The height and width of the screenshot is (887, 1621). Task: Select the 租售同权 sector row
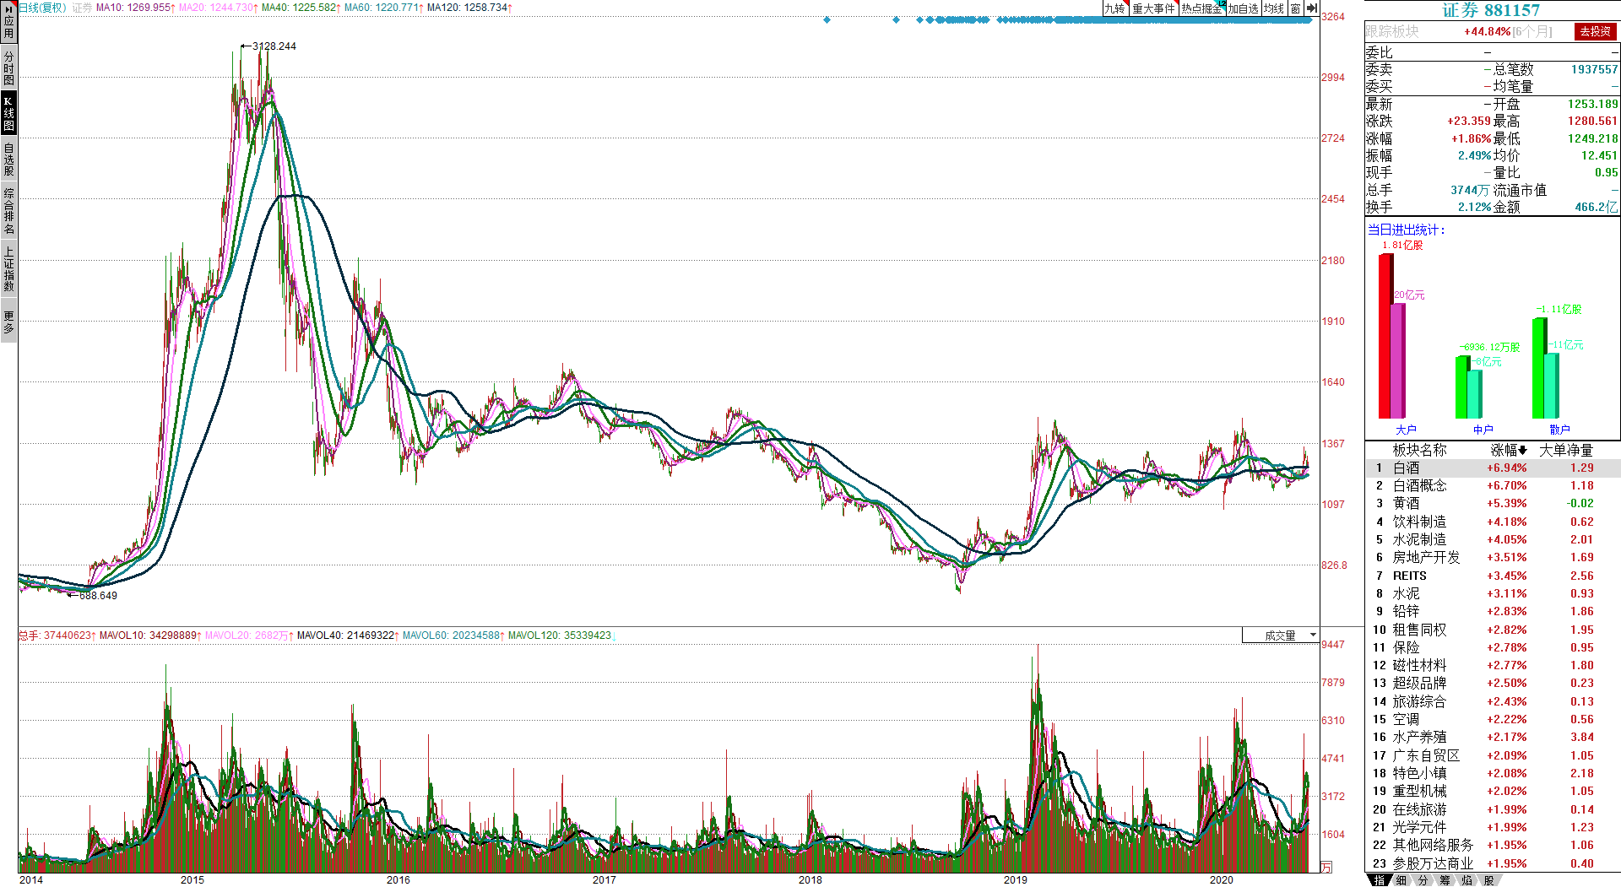(x=1493, y=630)
